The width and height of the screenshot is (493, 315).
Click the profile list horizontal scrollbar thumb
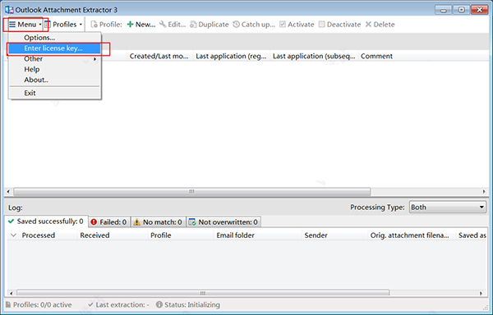191,191
